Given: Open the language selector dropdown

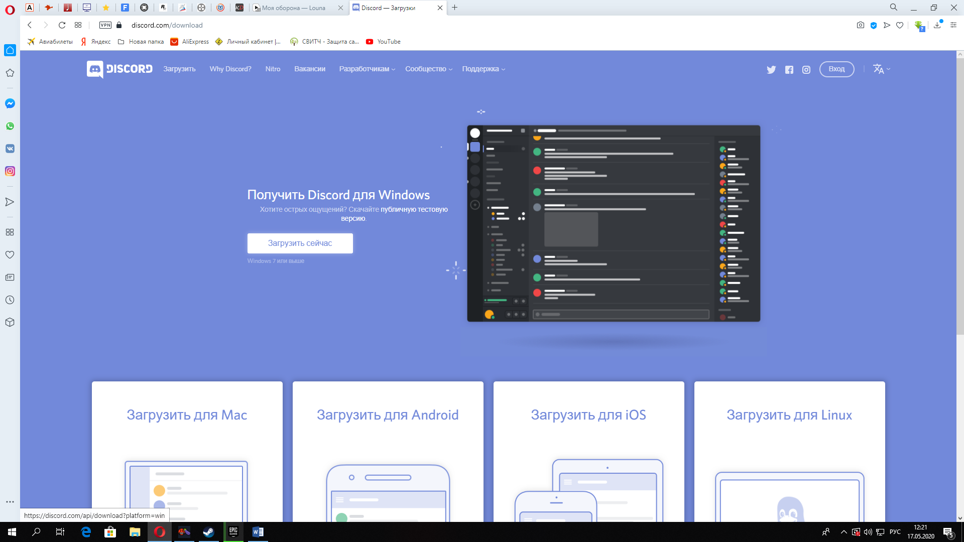Looking at the screenshot, I should [881, 69].
